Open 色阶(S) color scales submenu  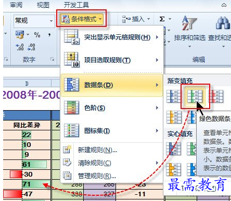click(111, 108)
